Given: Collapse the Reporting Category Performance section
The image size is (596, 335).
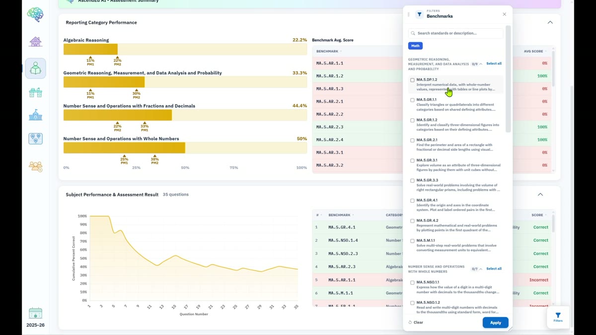Looking at the screenshot, I should pos(550,22).
